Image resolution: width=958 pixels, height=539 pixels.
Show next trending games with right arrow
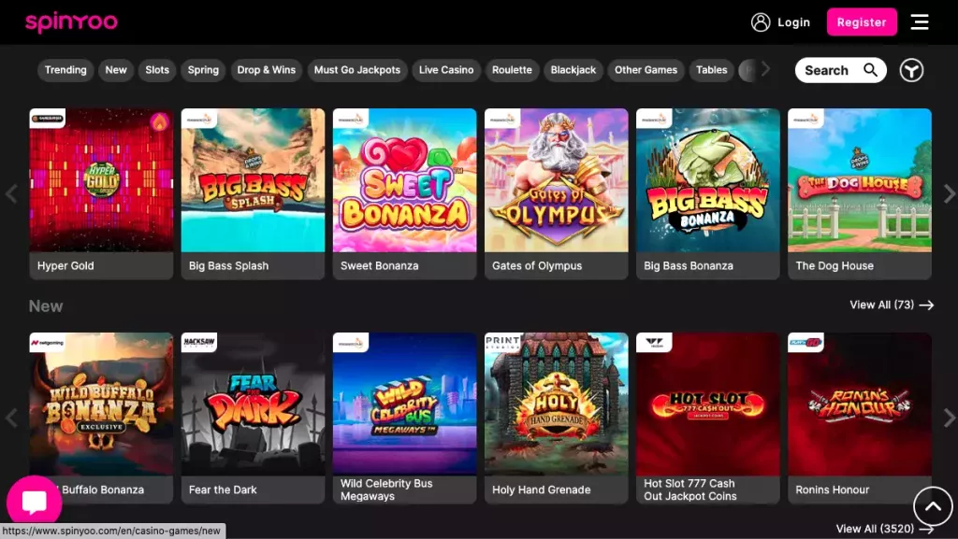pyautogui.click(x=949, y=193)
